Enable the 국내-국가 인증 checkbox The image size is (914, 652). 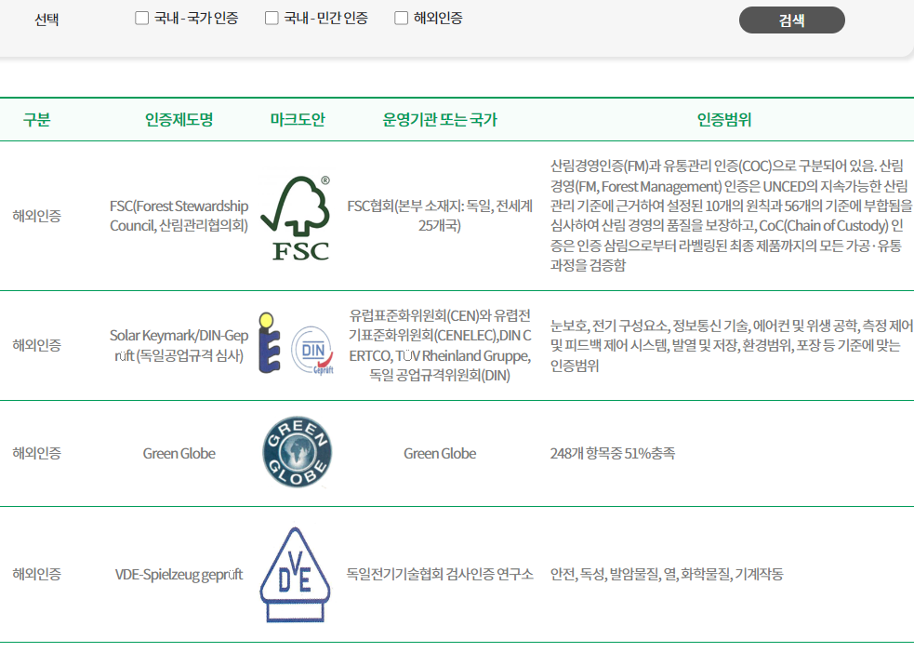(x=141, y=17)
